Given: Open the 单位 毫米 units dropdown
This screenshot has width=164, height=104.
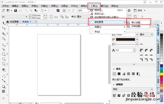Looking at the screenshot, I should pos(83,17).
